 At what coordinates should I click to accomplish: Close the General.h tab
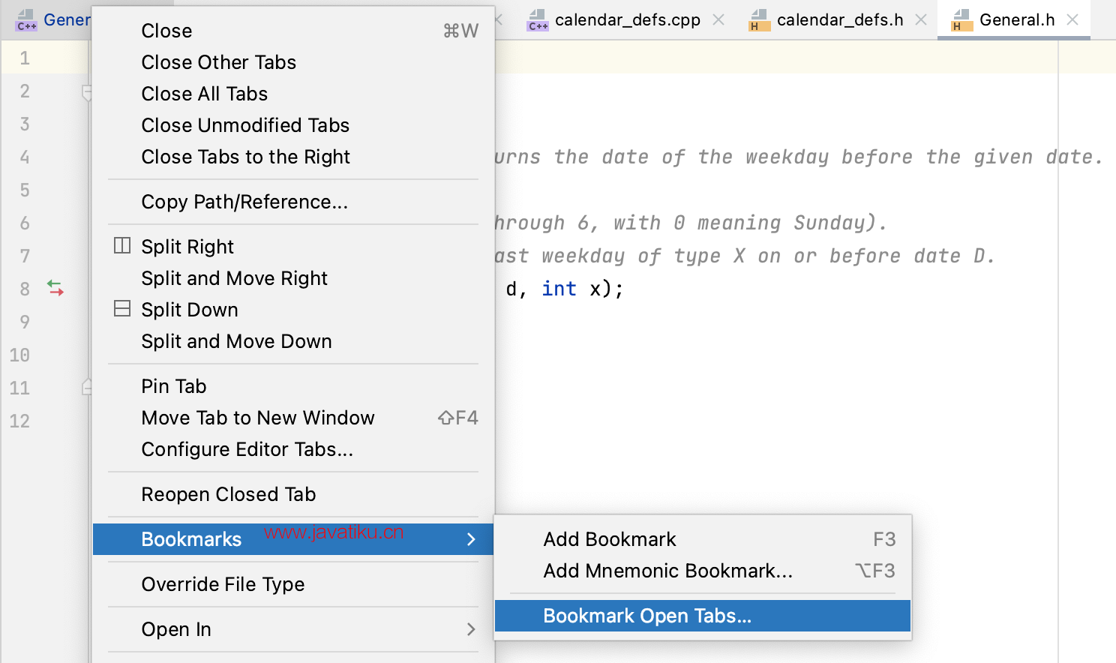[1072, 19]
